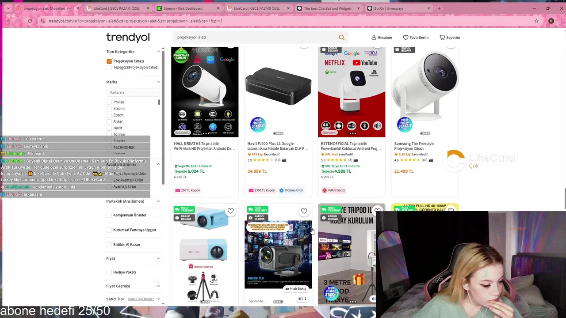This screenshot has height=318, width=566.
Task: Click the 200 TL Kupon badge
Action: click(188, 190)
